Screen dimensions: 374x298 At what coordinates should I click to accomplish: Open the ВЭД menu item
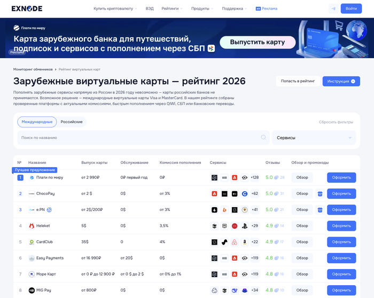point(149,9)
